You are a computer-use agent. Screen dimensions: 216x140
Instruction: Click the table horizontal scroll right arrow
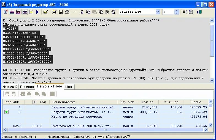click(x=206, y=130)
